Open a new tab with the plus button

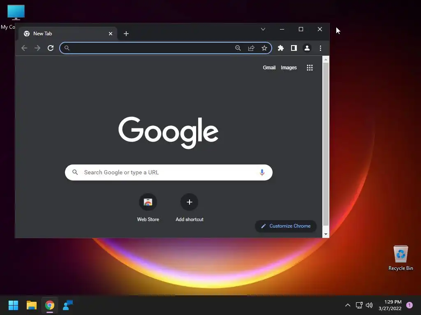(126, 34)
